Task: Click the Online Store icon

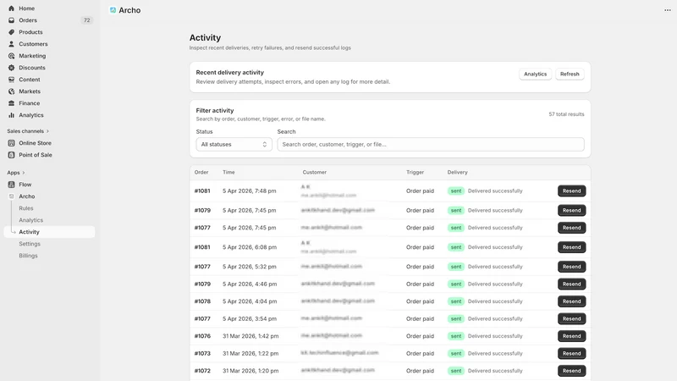Action: (11, 143)
